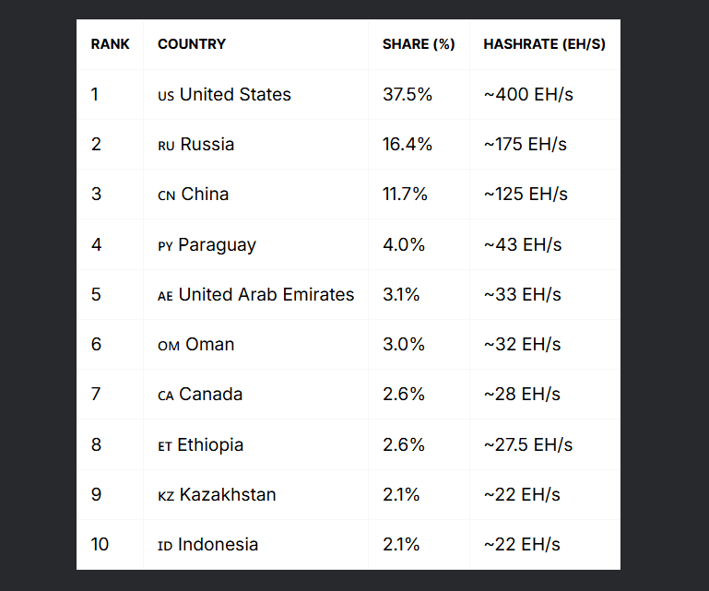
Task: Select the United States country name
Action: click(235, 94)
